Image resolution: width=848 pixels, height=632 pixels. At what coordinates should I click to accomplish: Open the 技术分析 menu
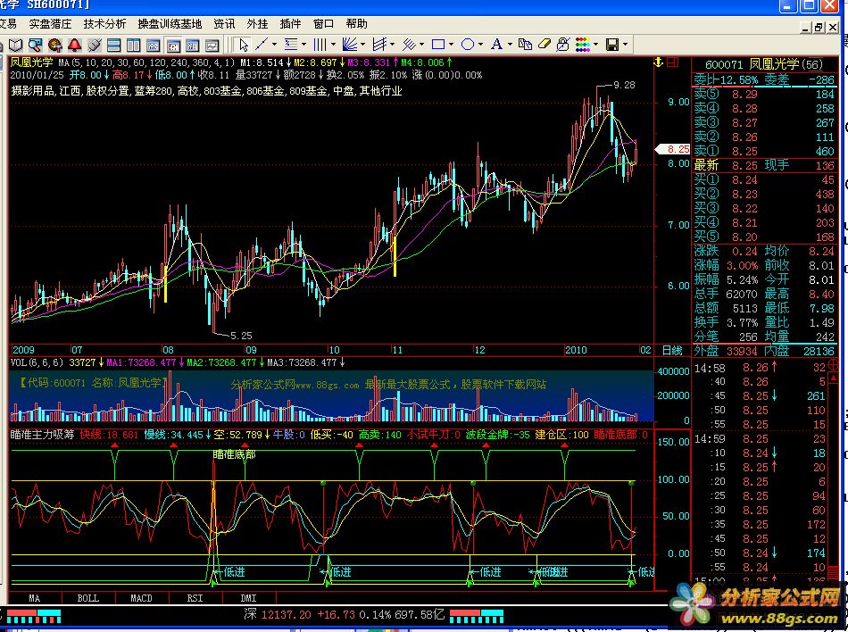click(104, 24)
